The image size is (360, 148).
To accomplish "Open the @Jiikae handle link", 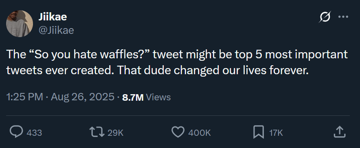I will point(56,30).
